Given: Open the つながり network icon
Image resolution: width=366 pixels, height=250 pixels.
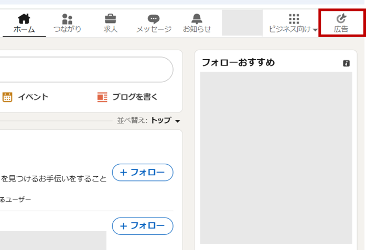Looking at the screenshot, I should [67, 19].
